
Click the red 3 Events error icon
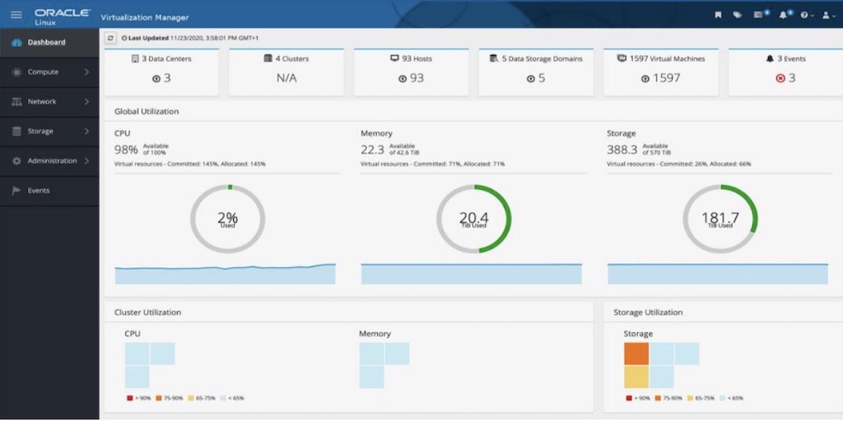pyautogui.click(x=779, y=78)
